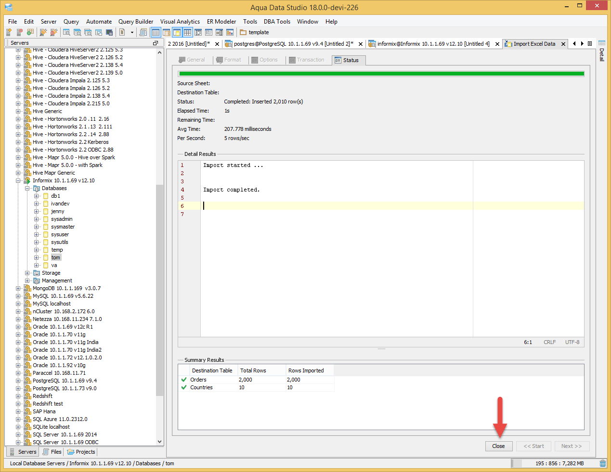The width and height of the screenshot is (611, 472).
Task: Close the Import Excel Data tab
Action: (x=563, y=44)
